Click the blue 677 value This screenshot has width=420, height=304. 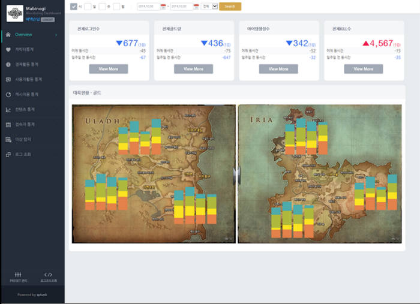[x=130, y=43]
